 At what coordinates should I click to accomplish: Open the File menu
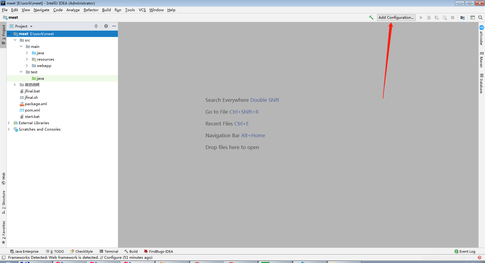(x=5, y=10)
